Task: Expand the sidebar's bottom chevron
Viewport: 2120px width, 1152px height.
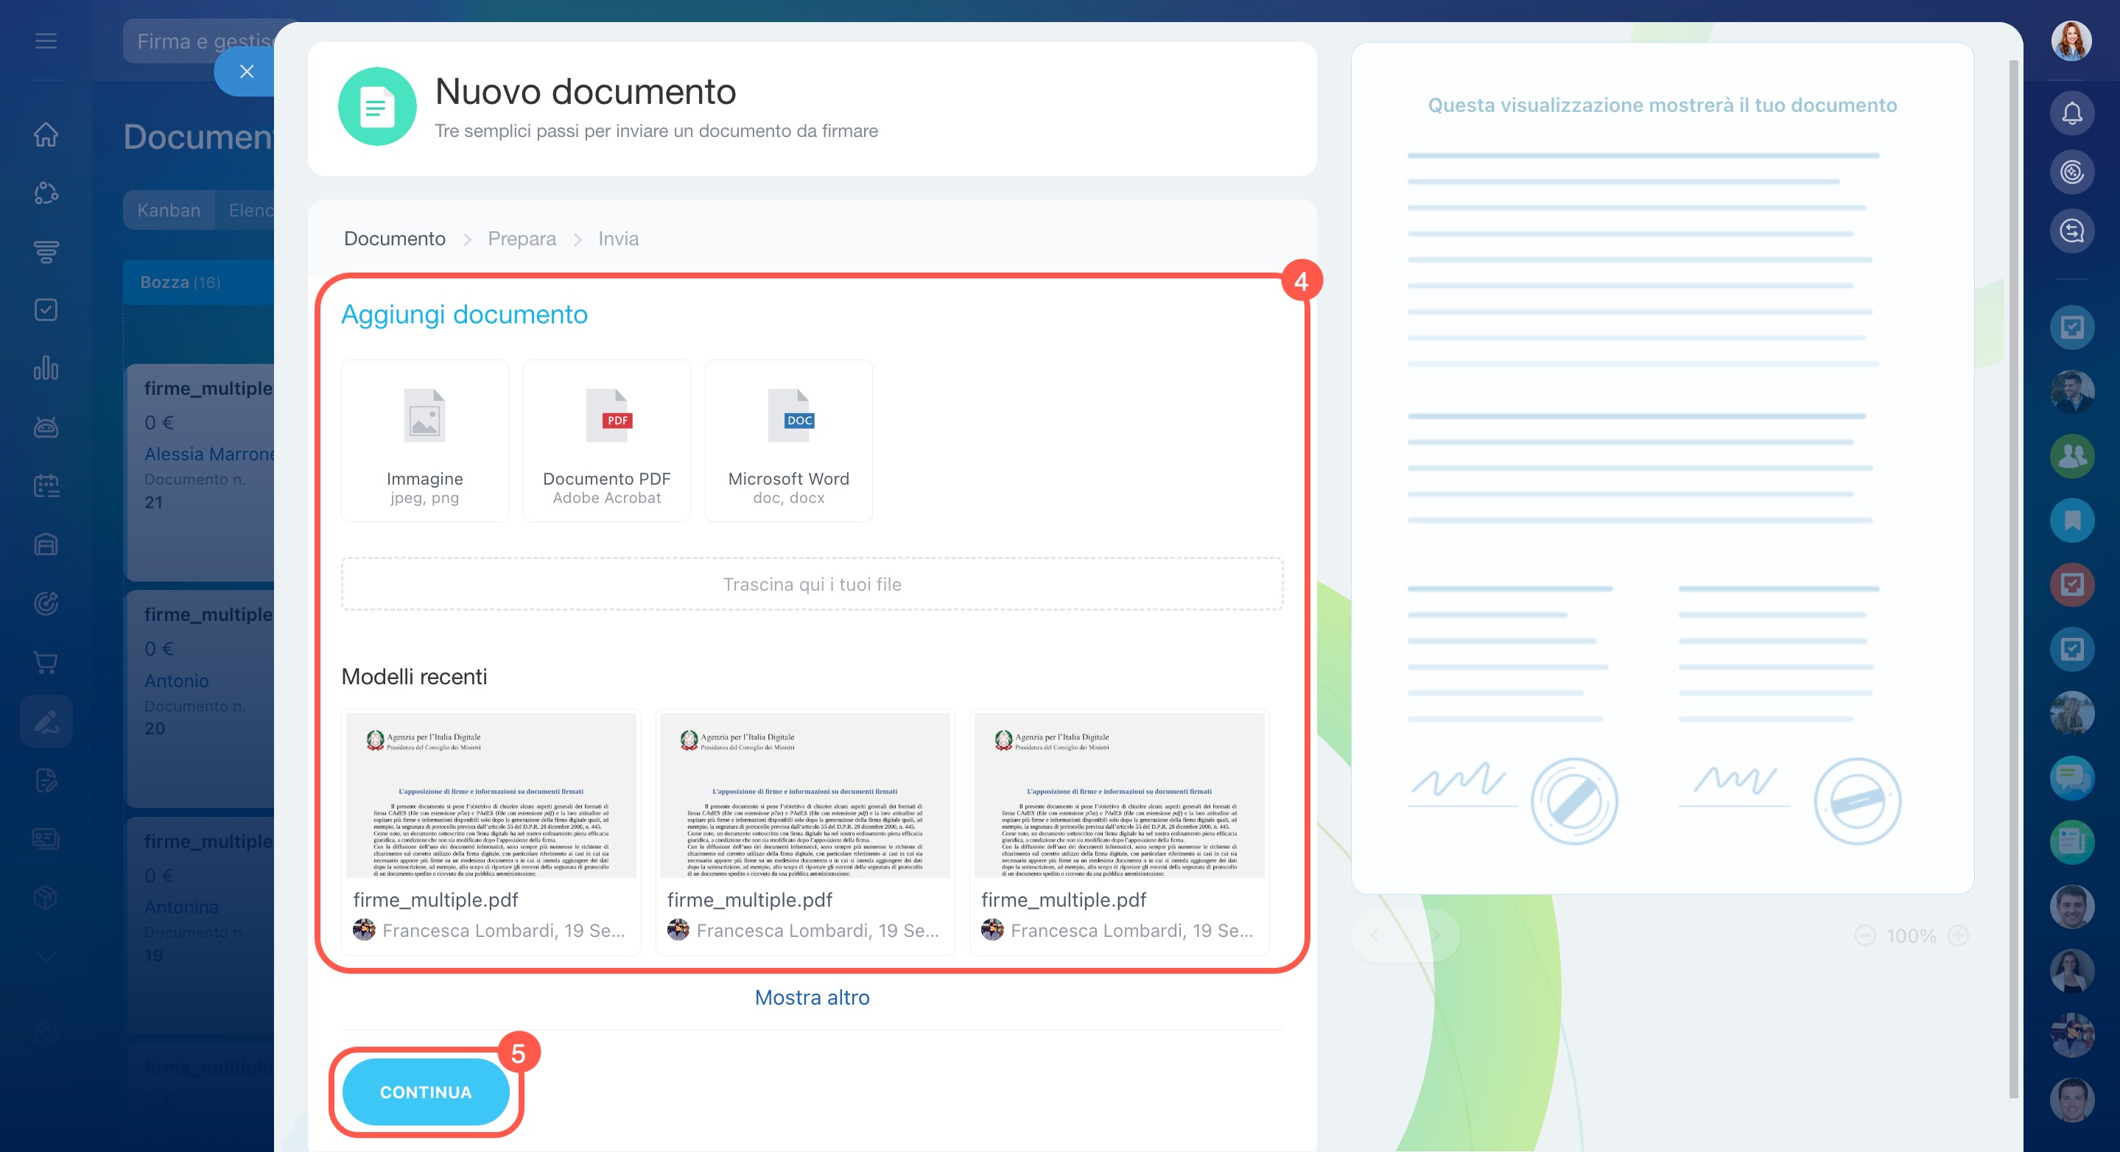Action: tap(46, 956)
